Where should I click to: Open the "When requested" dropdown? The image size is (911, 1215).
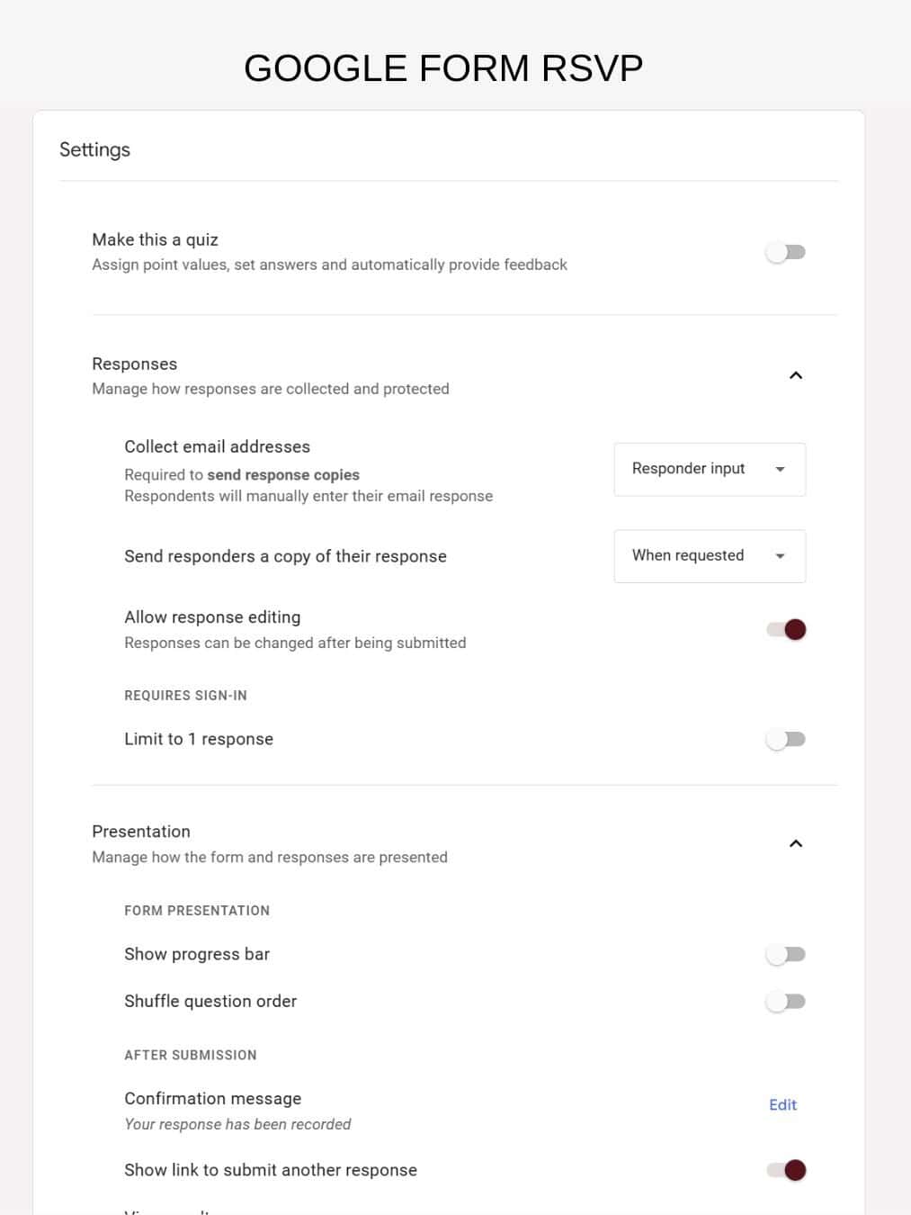tap(709, 556)
